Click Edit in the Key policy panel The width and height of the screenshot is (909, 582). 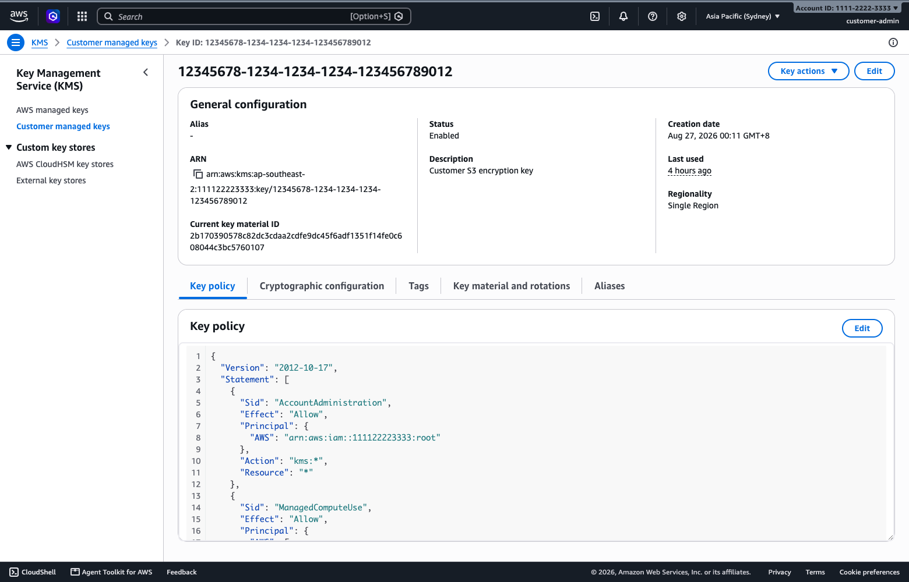pyautogui.click(x=862, y=328)
